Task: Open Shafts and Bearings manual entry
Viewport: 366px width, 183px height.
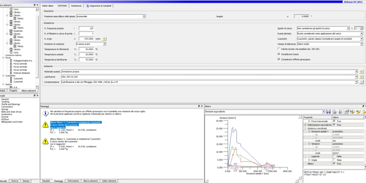Action: tap(11, 104)
